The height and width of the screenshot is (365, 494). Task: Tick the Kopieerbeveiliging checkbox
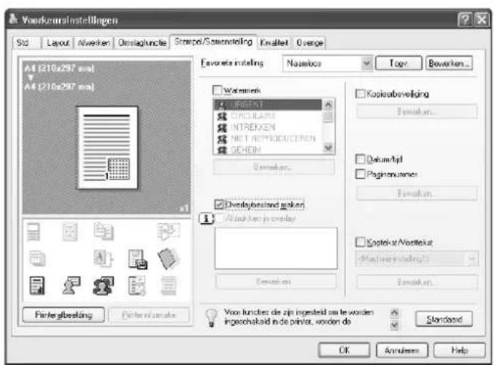click(x=360, y=94)
